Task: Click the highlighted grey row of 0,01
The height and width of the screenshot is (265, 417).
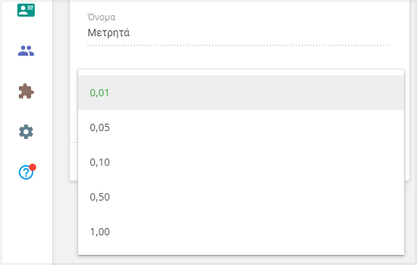Action: pos(241,93)
